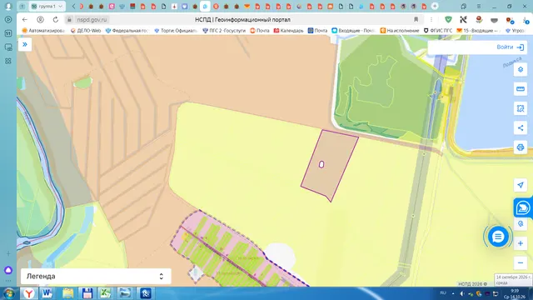
Task: Zoom out on the map
Action: click(x=520, y=263)
